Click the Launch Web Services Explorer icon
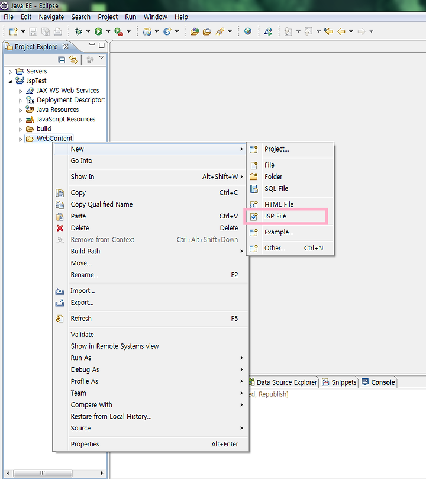Image resolution: width=426 pixels, height=479 pixels. [268, 31]
